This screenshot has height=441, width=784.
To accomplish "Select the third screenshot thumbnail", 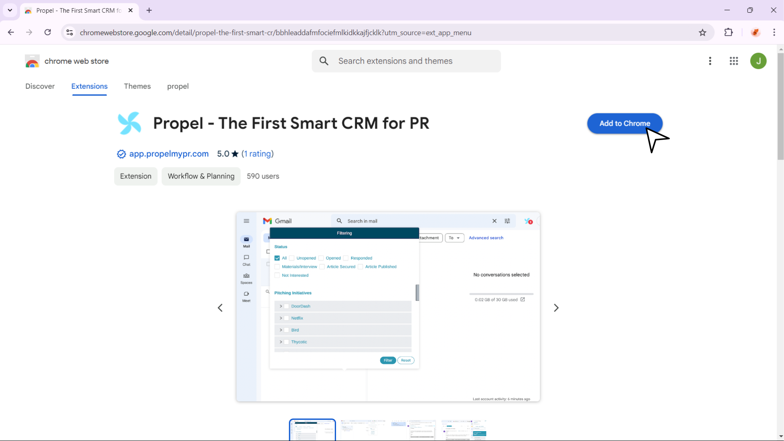I will click(413, 430).
